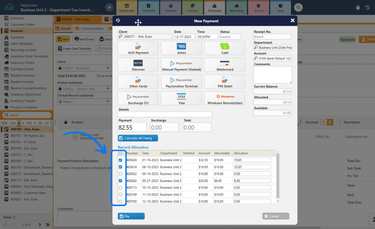Image resolution: width=375 pixels, height=229 pixels.
Task: Pick the Visa payment option
Action: [x=181, y=98]
